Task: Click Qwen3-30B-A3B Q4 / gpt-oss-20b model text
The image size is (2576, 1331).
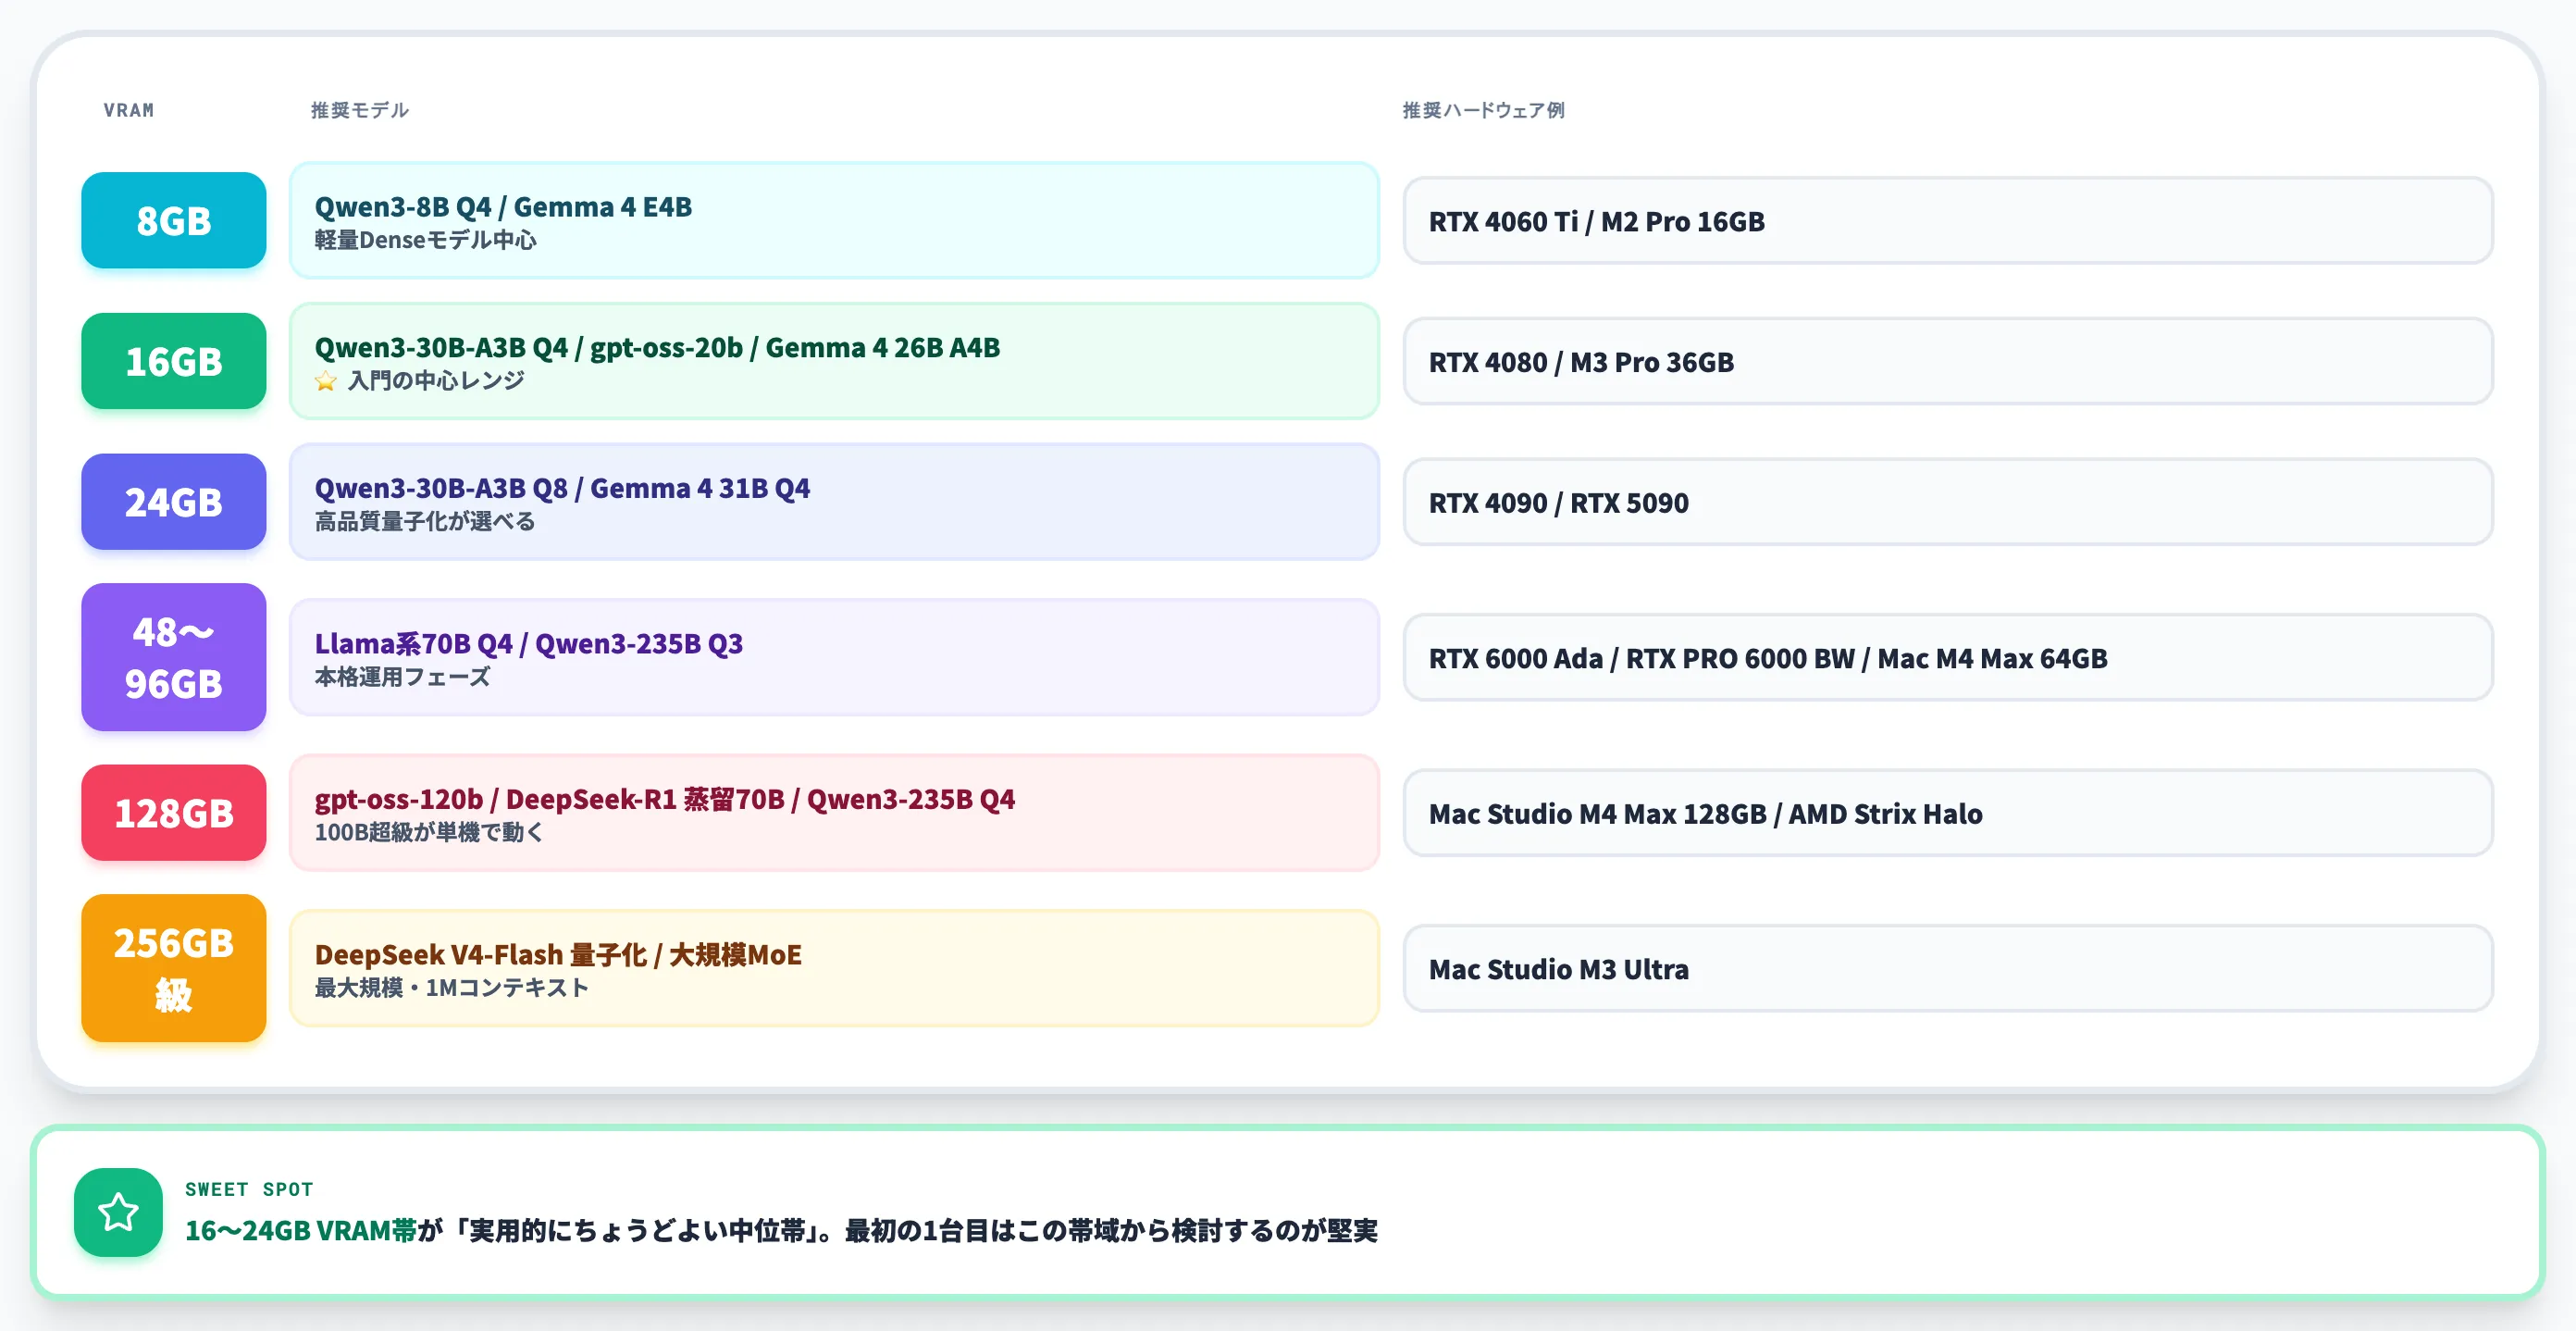Action: [529, 347]
